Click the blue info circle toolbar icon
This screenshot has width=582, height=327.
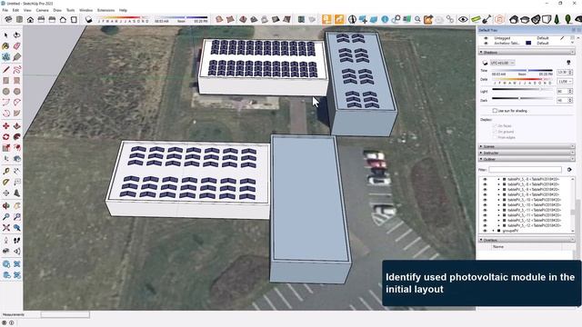pos(385,19)
